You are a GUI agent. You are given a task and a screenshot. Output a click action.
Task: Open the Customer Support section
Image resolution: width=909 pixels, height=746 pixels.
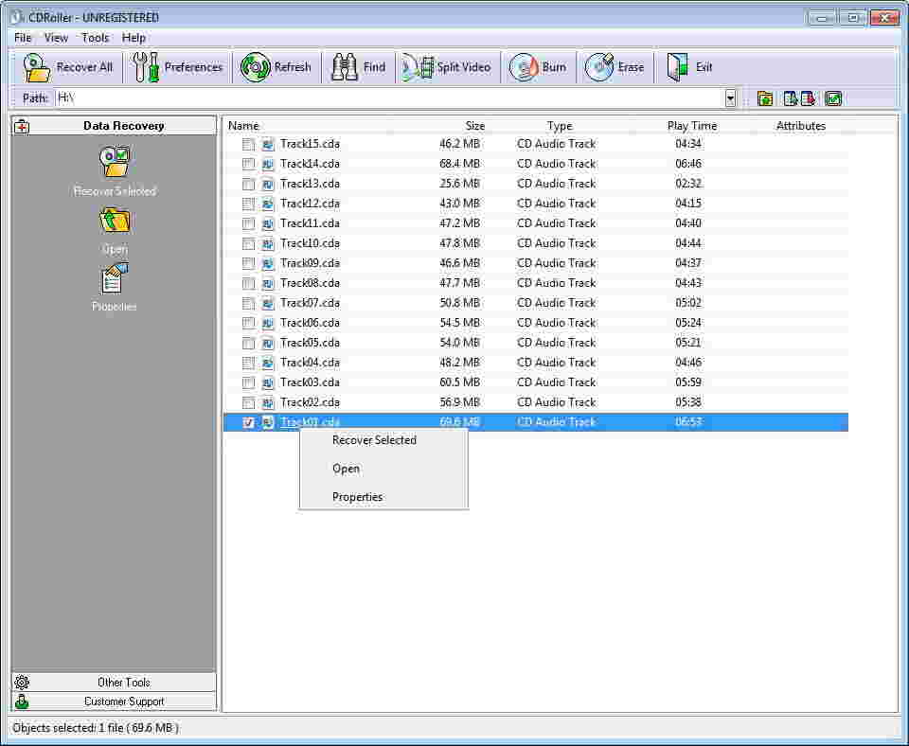tap(123, 702)
